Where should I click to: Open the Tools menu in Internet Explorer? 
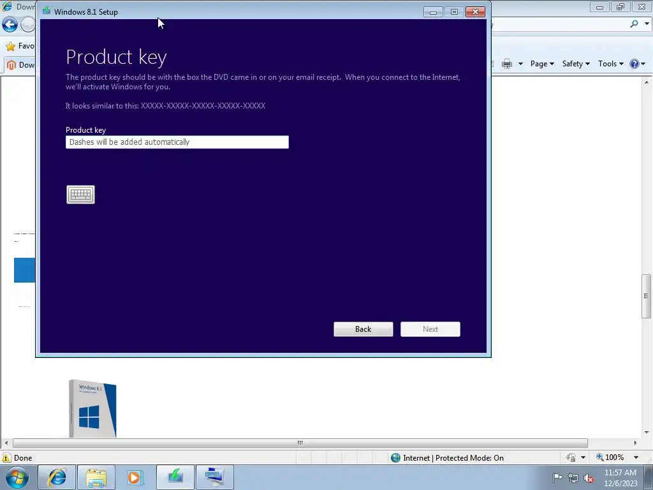pyautogui.click(x=610, y=64)
